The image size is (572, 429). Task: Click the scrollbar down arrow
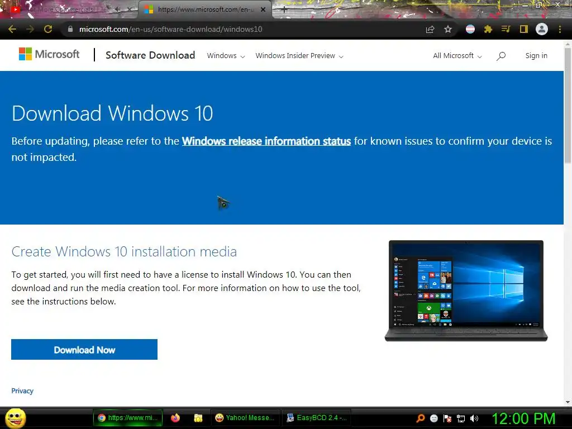568,402
